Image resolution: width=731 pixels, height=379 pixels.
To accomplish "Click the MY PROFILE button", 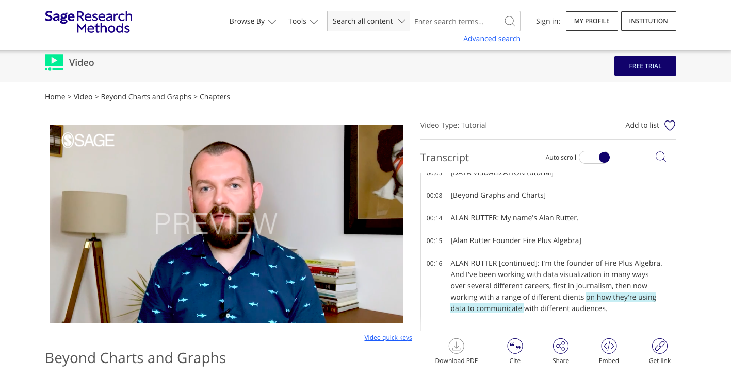I will click(x=592, y=21).
